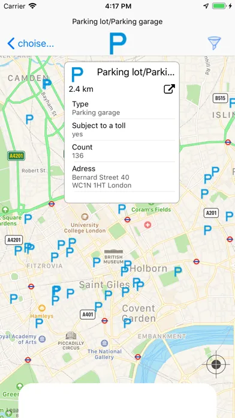This screenshot has height=418, width=235.
Task: Tap the large blue P header icon
Action: tap(117, 43)
